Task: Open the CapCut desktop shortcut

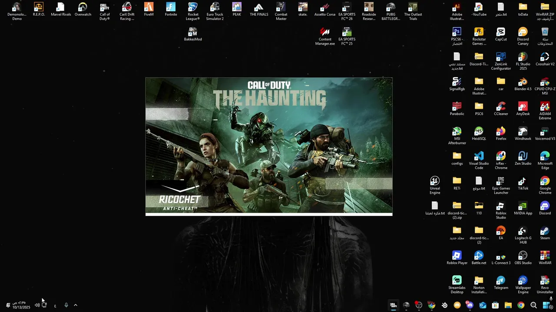Action: 501,34
